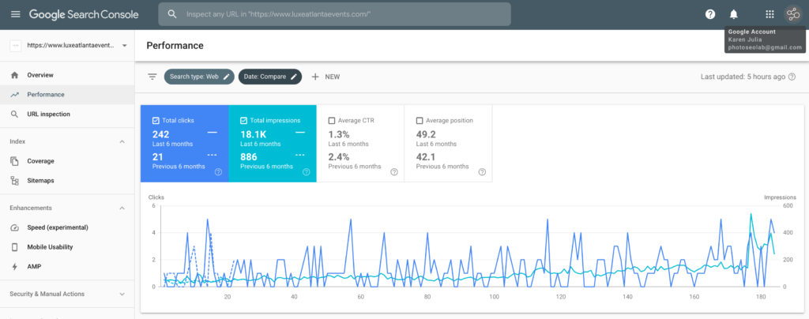The image size is (809, 319).
Task: Enable the Average CTR checkbox
Action: pos(331,121)
